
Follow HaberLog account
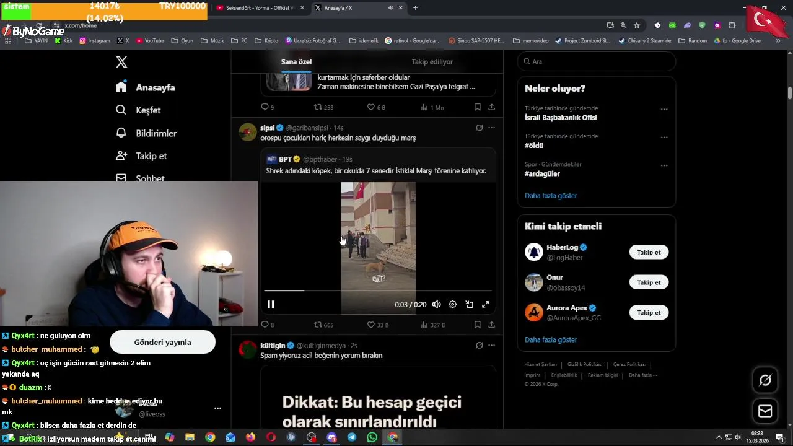click(649, 252)
